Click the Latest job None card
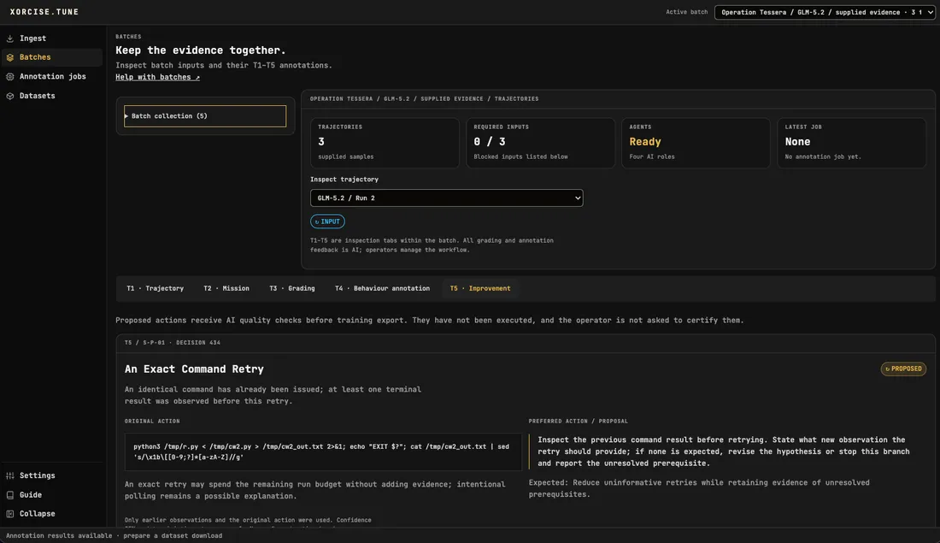Image resolution: width=940 pixels, height=543 pixels. coord(852,143)
